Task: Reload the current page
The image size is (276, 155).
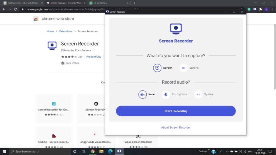Action: point(15,9)
